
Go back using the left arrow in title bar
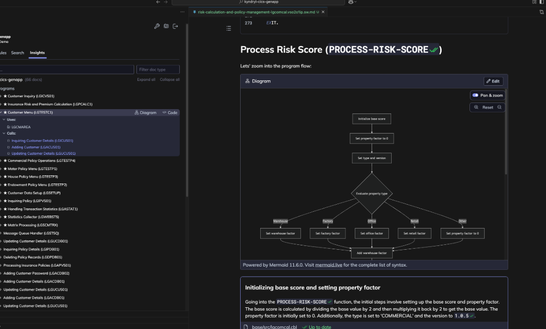(x=158, y=2)
